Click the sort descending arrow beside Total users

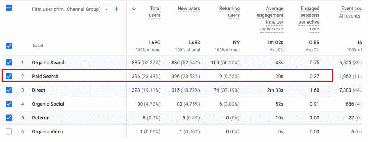click(x=134, y=9)
